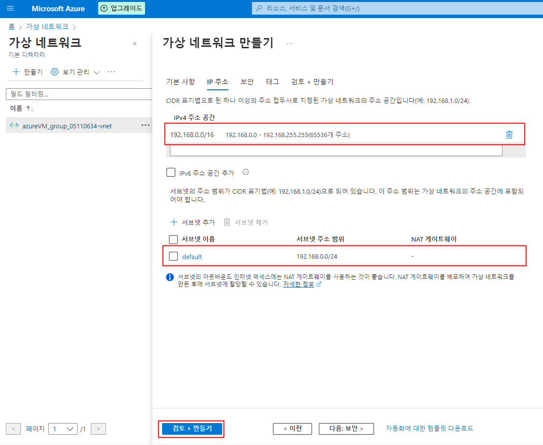
Task: Click the plus 만들기 icon in left panel
Action: point(16,72)
